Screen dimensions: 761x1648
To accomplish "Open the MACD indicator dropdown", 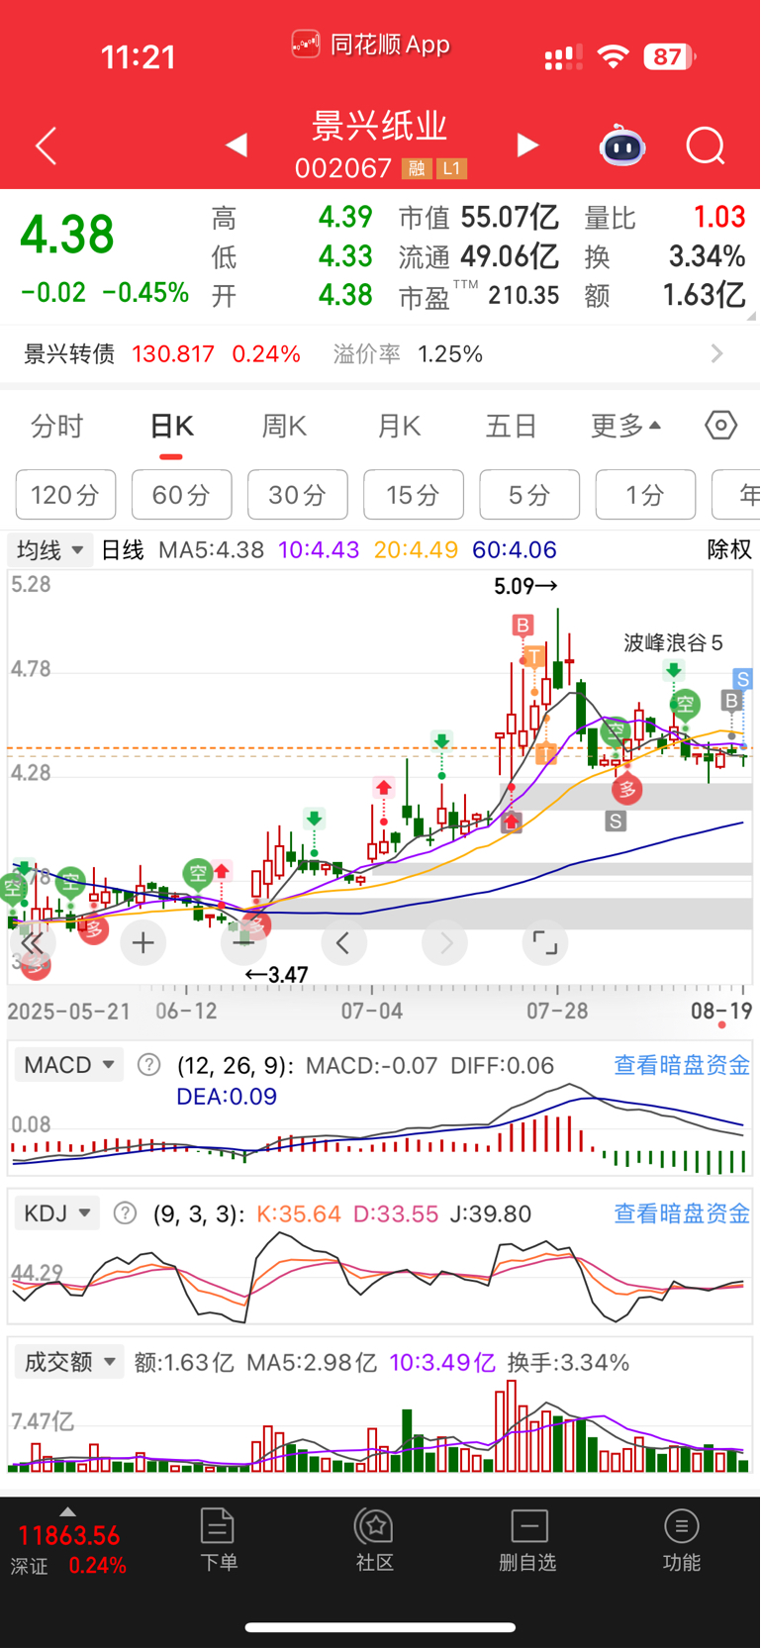I will [x=69, y=1065].
